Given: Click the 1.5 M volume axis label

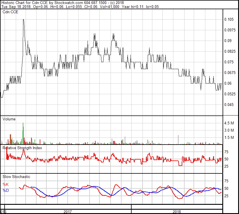Looking at the screenshot, I should (x=229, y=137).
